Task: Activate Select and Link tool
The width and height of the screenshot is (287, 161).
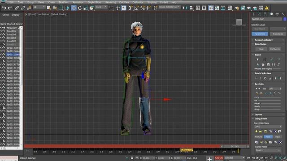Action: [x=17, y=8]
